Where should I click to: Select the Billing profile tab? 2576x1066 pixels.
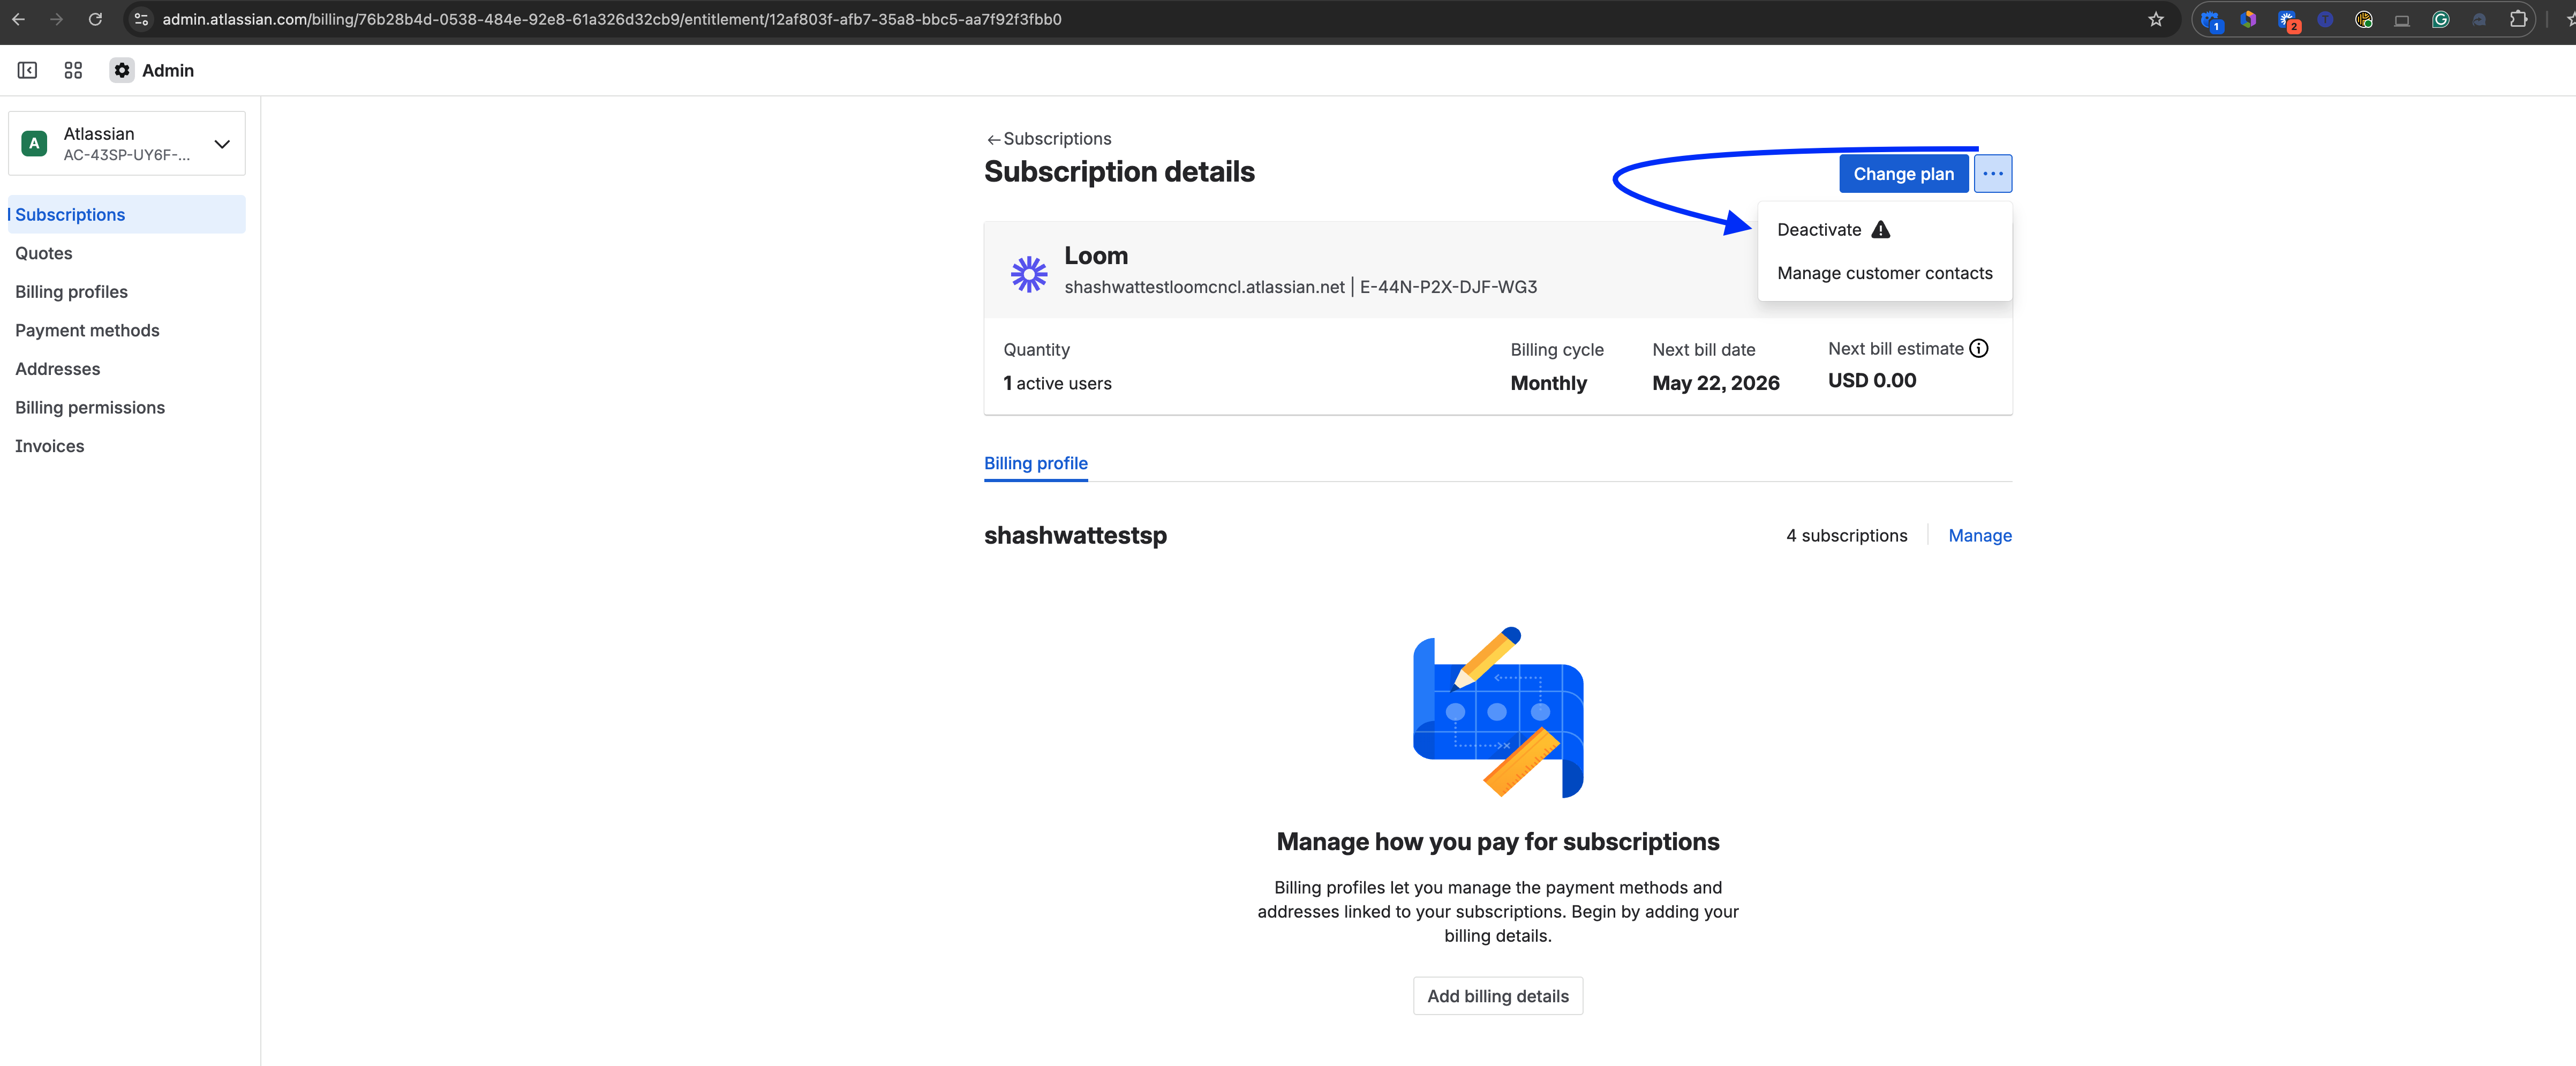tap(1035, 463)
